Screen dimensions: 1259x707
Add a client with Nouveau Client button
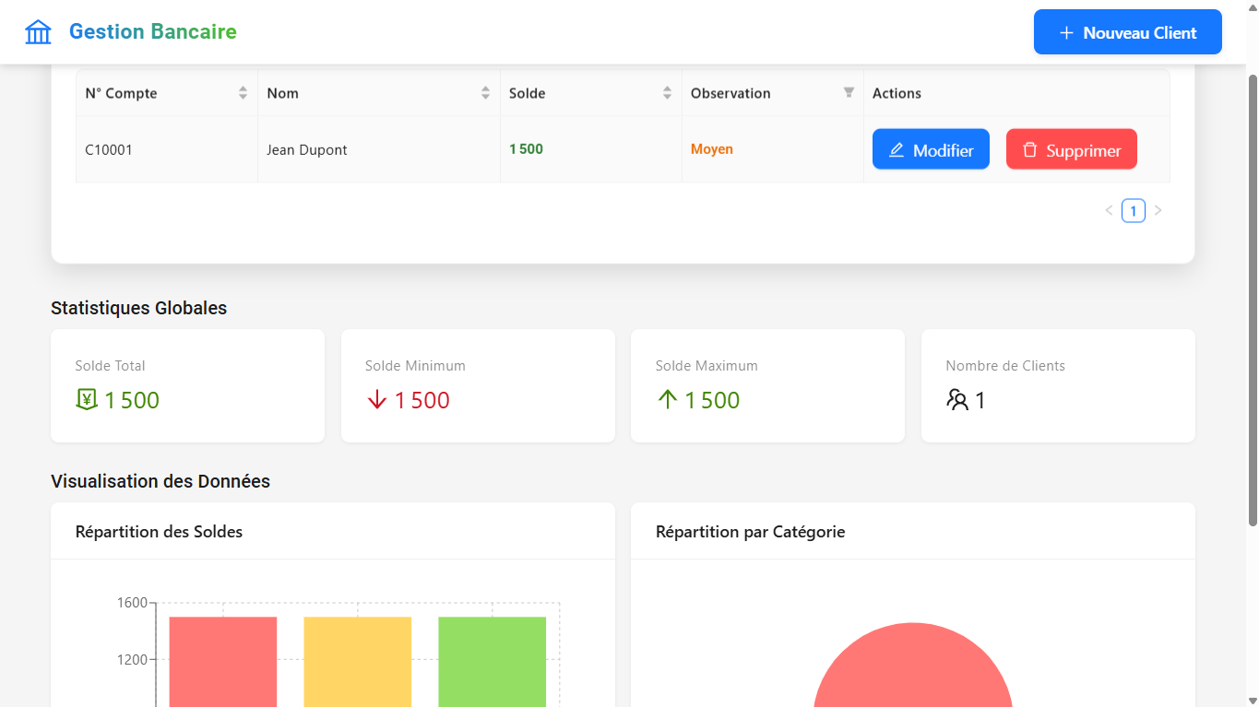pos(1128,32)
